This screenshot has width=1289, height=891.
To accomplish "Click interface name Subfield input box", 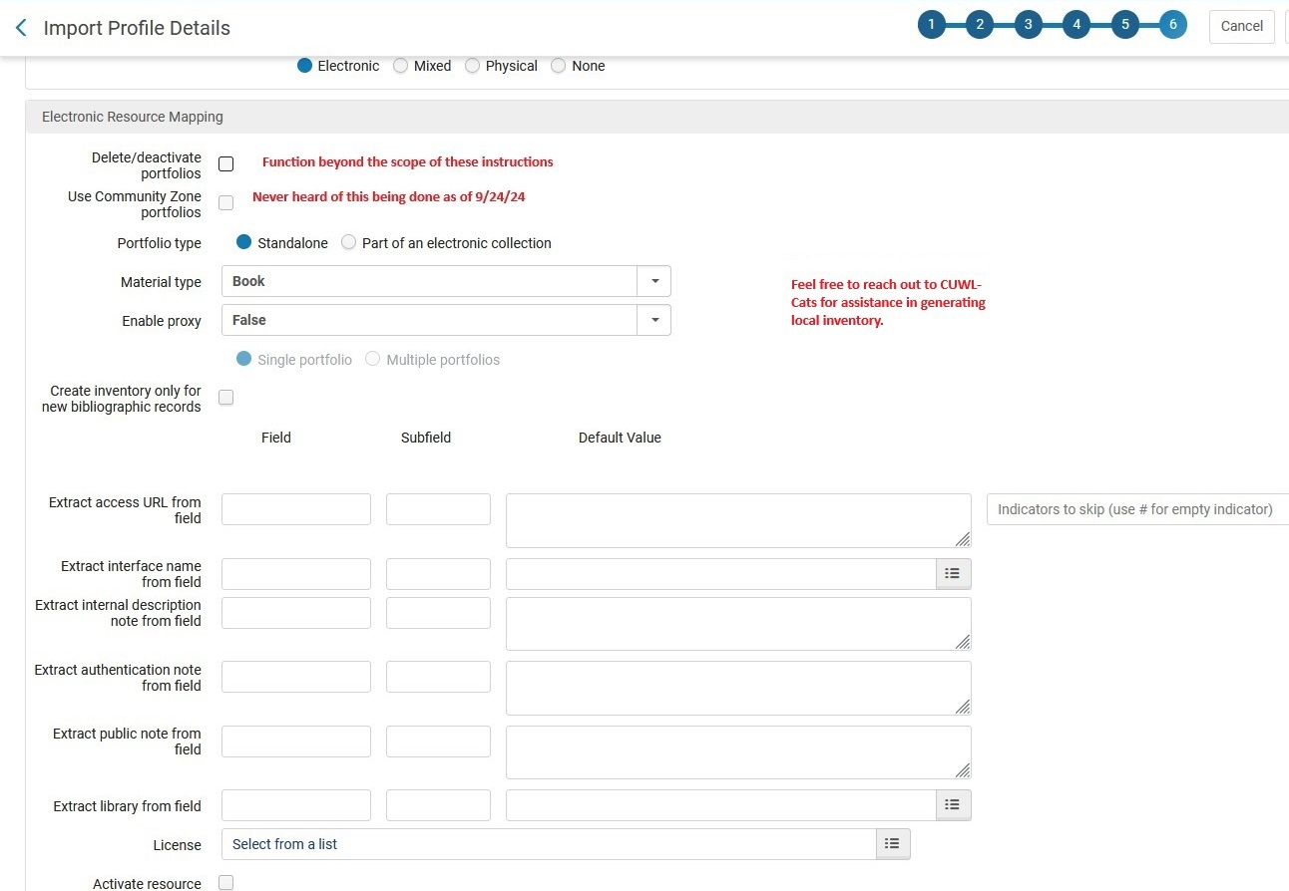I will coord(438,574).
